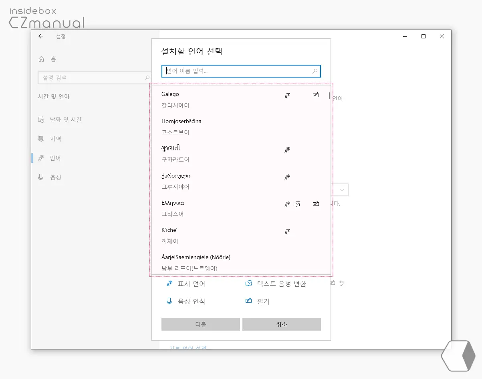The height and width of the screenshot is (379, 482).
Task: Click the back arrow in Settings
Action: pos(41,36)
